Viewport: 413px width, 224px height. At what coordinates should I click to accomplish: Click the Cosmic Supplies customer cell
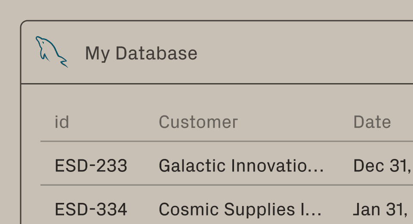234,210
